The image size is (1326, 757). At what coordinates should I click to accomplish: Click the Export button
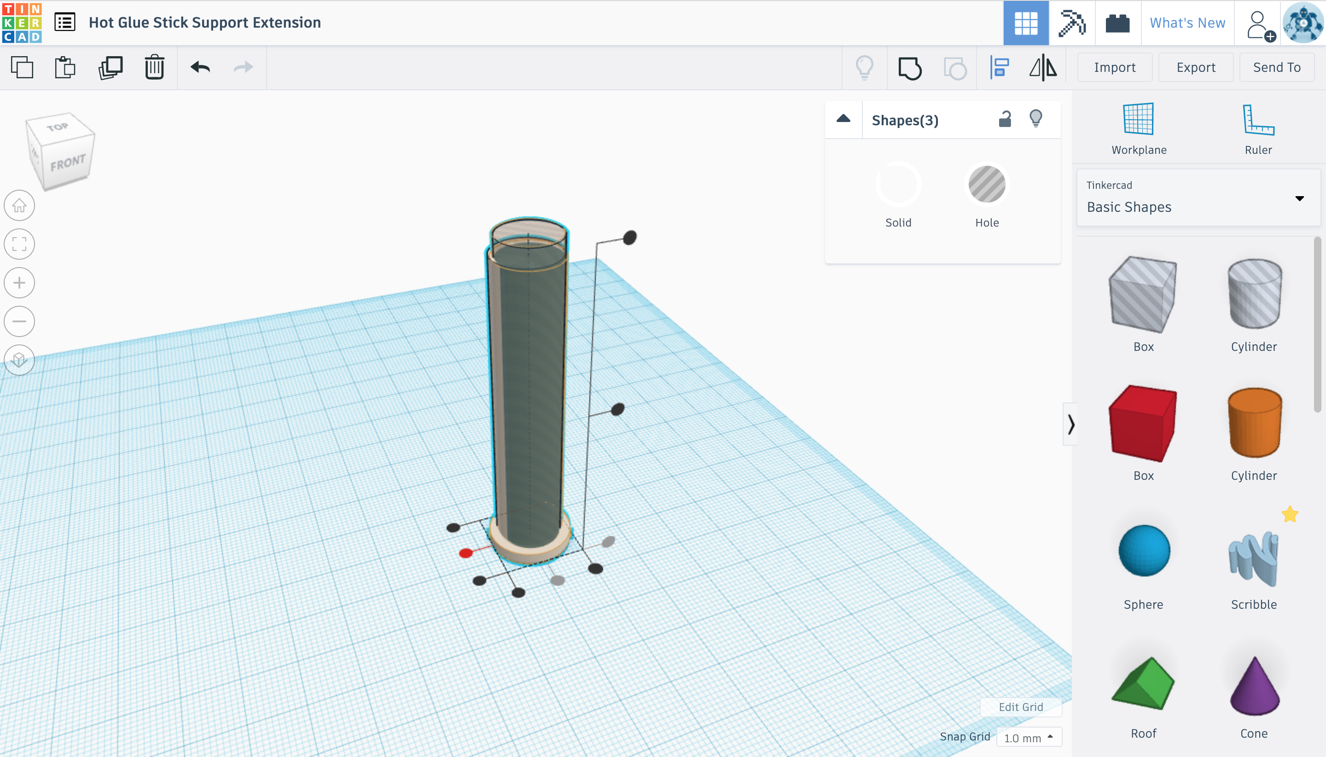coord(1195,68)
